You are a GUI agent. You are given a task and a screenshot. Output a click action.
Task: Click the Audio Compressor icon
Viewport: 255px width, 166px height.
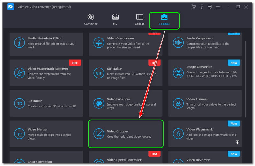(x=178, y=43)
